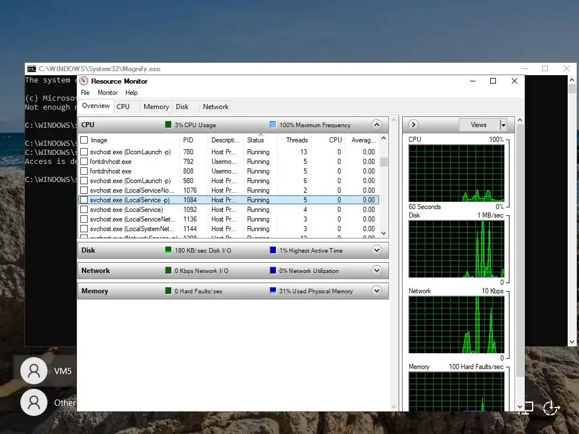Click the blue Network Utilization indicator square
Screen dimensions: 579x434
click(x=273, y=271)
